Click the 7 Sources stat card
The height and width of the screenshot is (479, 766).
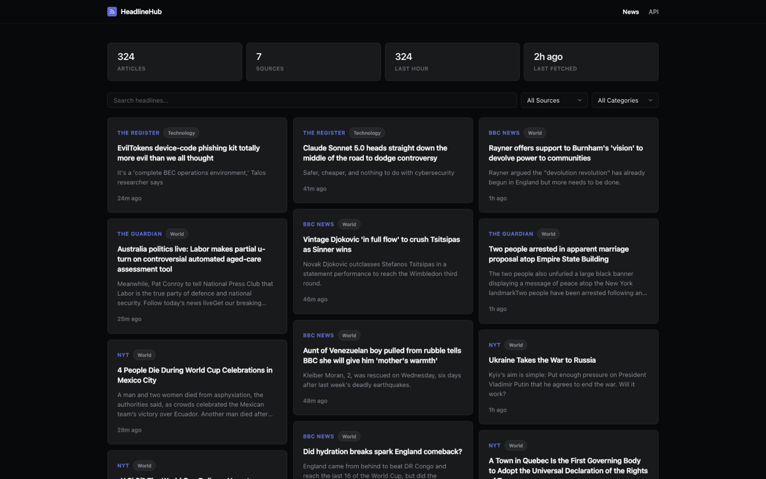[x=313, y=62]
